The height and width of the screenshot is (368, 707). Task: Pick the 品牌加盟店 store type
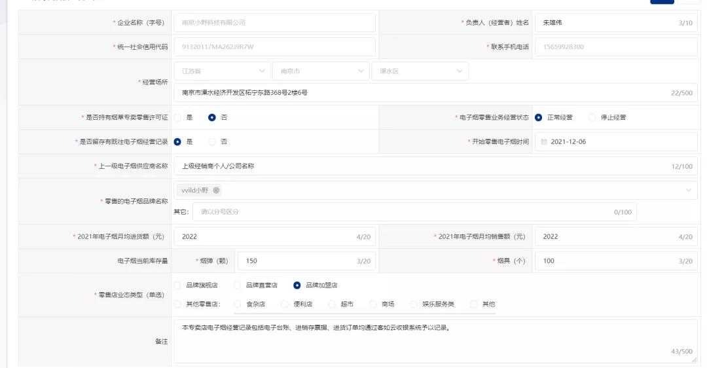297,285
